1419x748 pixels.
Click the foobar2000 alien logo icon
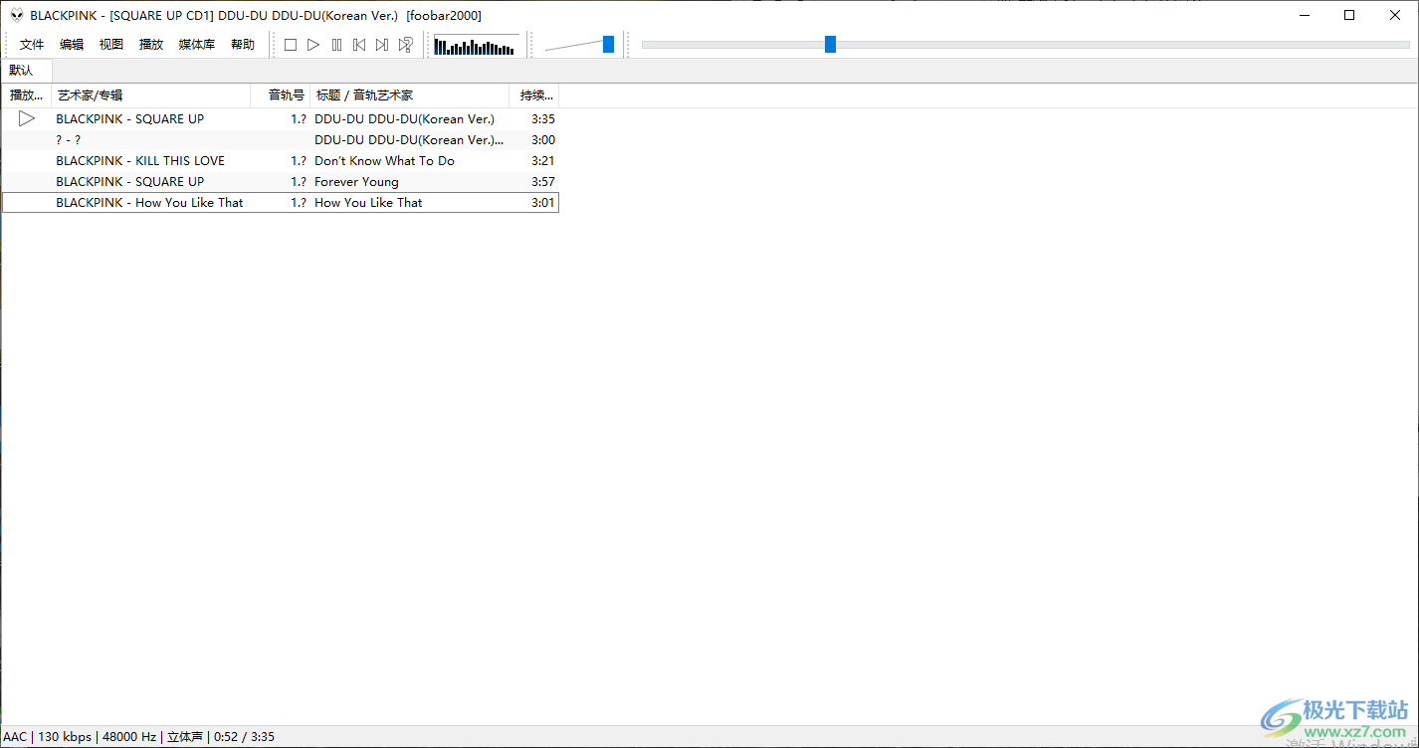coord(16,15)
